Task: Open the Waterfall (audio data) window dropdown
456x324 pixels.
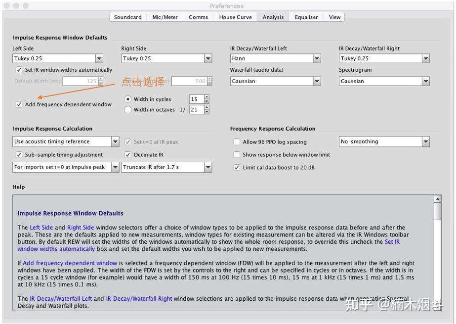Action: pyautogui.click(x=275, y=81)
